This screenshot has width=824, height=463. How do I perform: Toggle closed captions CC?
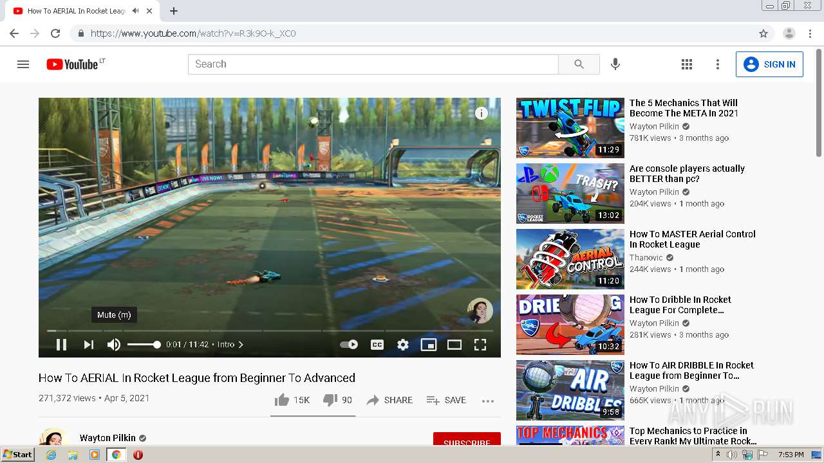(x=377, y=345)
